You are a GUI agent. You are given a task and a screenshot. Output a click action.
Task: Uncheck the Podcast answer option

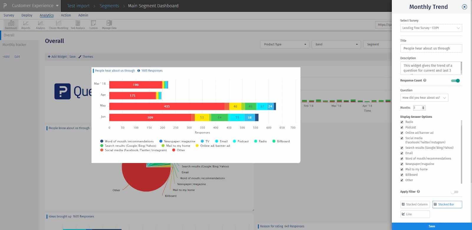402,128
